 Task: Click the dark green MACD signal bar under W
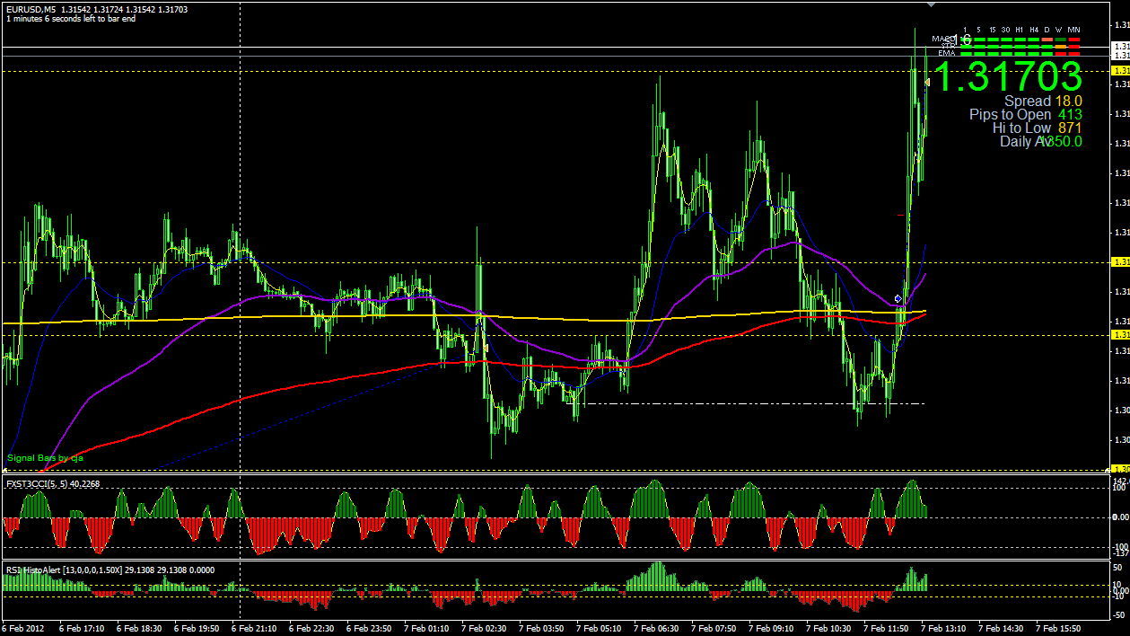click(1060, 40)
